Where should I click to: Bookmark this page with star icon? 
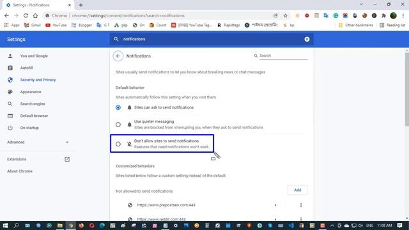click(x=286, y=15)
